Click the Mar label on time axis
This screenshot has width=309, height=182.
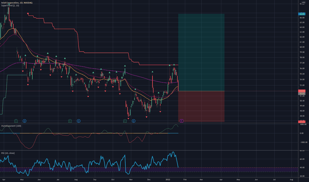(201, 179)
